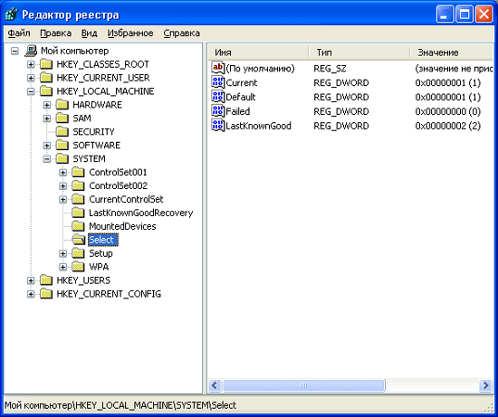498x417 pixels.
Task: Collapse the HKEY_LOCAL_MACHINE branch
Action: coord(31,91)
